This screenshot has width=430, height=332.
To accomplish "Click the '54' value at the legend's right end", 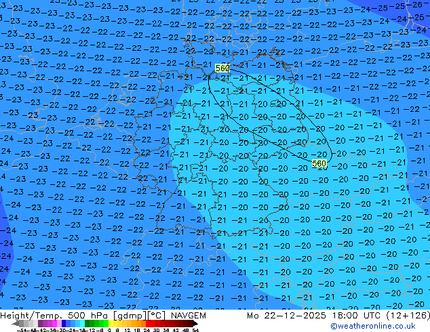I will click(195, 331).
